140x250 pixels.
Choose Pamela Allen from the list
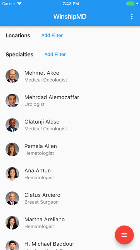70,149
